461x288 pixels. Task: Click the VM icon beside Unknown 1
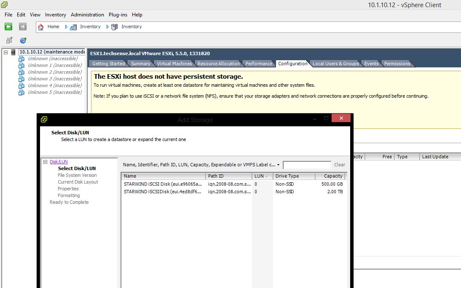(21, 66)
